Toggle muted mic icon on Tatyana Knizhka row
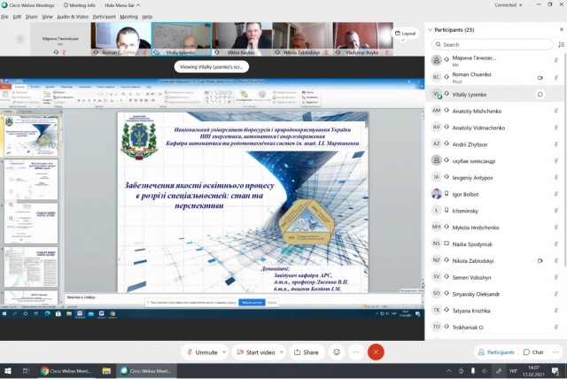The width and height of the screenshot is (567, 379). coord(556,310)
